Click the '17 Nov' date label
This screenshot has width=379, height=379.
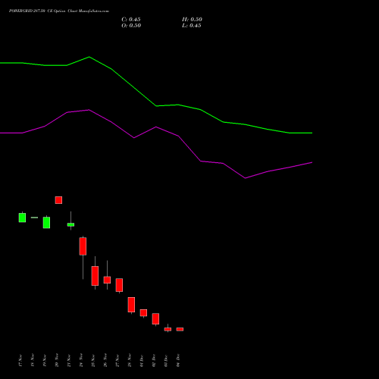20,361
